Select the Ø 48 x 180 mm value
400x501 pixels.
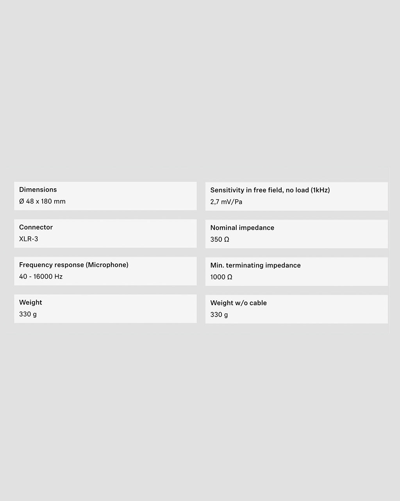[x=42, y=202]
